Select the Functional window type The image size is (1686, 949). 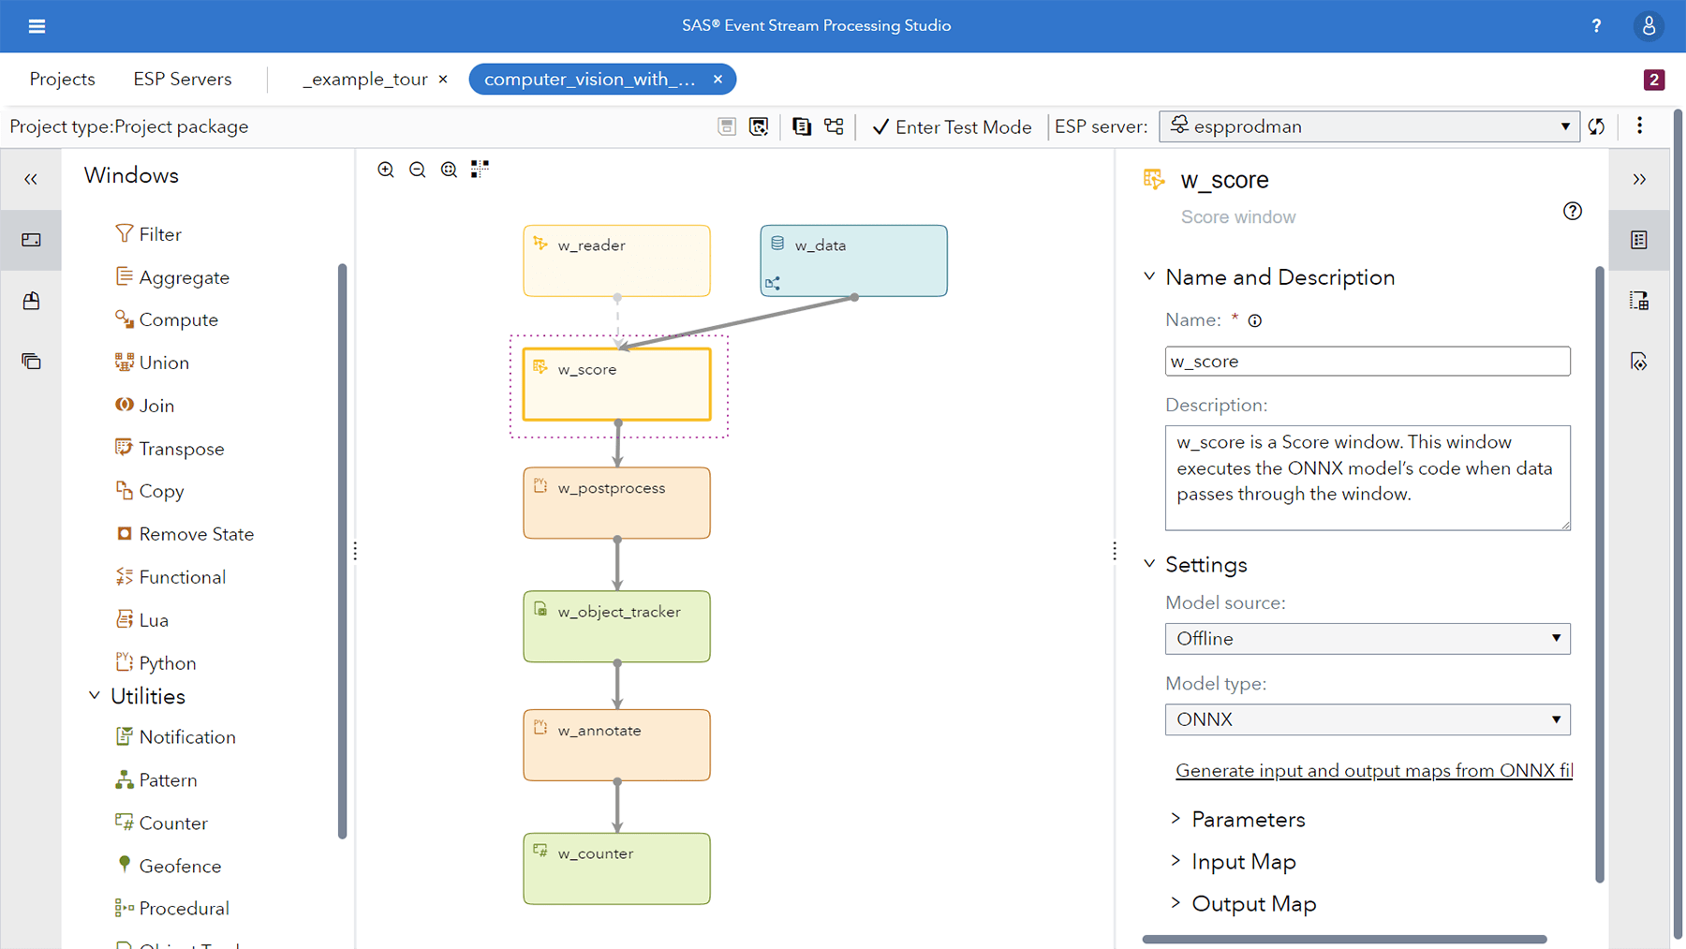[x=170, y=577]
